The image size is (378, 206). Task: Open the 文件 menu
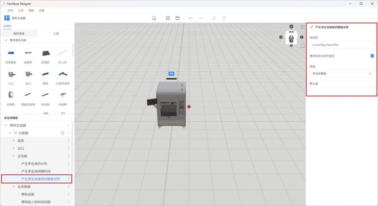pos(10,10)
